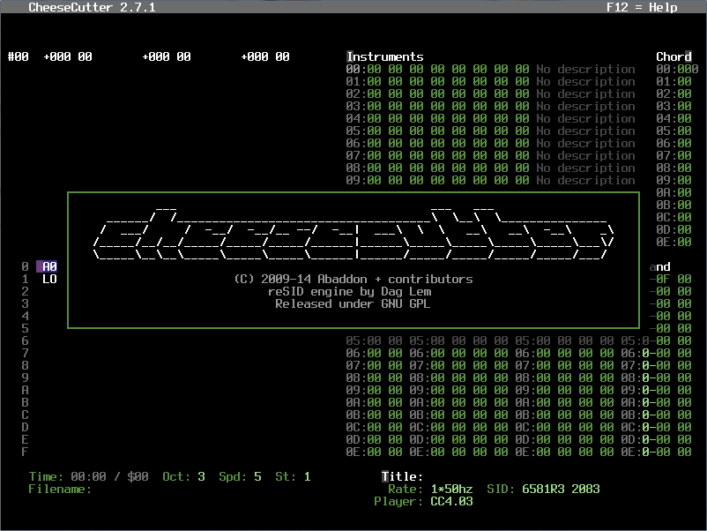This screenshot has height=531, width=707.
Task: Click the middle voice +000 00 header
Action: pyautogui.click(x=166, y=56)
